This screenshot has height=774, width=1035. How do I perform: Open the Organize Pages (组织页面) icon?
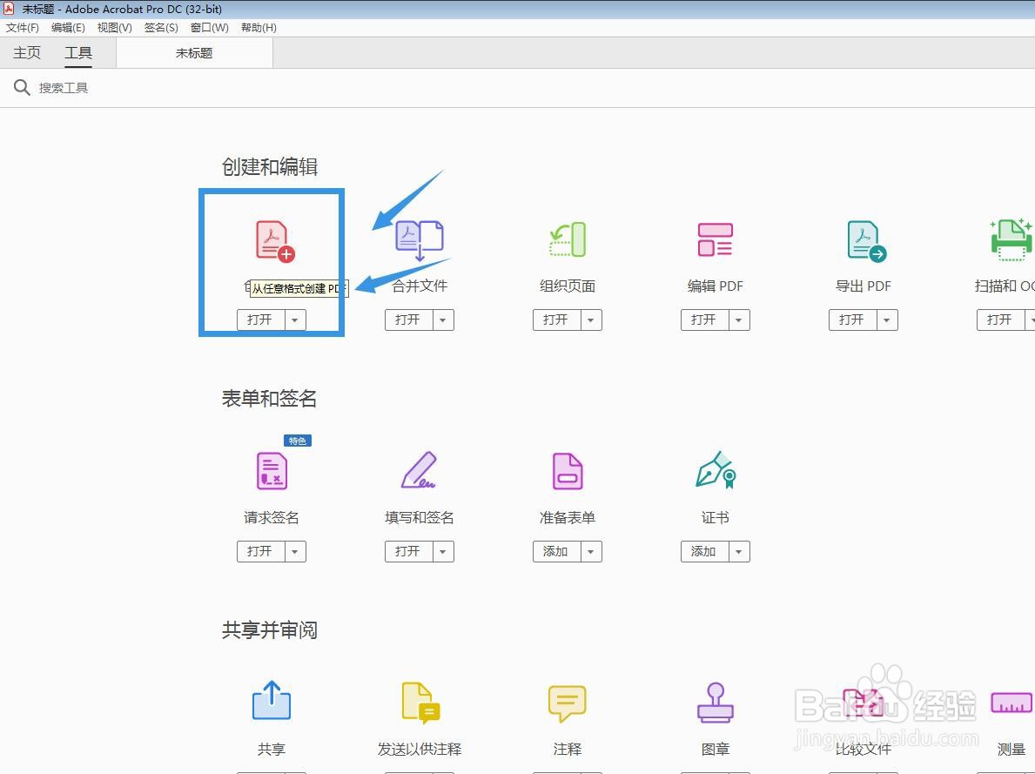click(568, 239)
